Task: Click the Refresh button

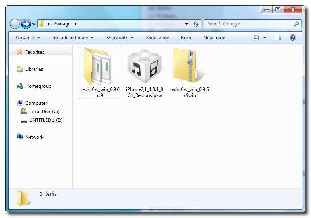Action: pyautogui.click(x=196, y=24)
